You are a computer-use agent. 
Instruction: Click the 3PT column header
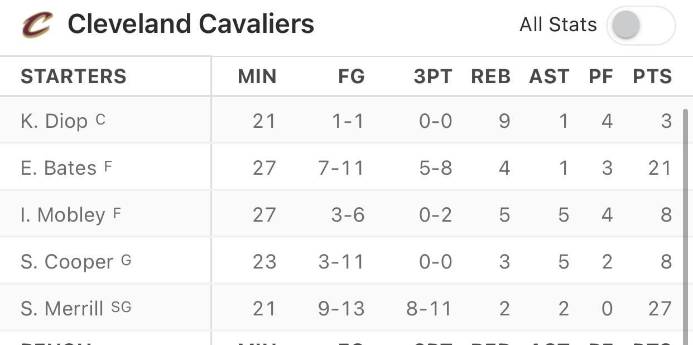[433, 76]
